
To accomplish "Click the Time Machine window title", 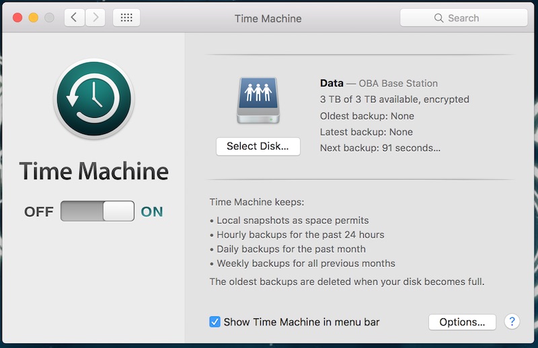I will 268,18.
